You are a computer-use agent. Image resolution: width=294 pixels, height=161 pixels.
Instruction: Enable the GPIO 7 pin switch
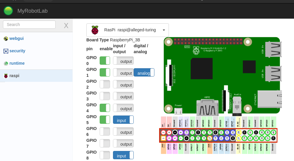point(105,143)
